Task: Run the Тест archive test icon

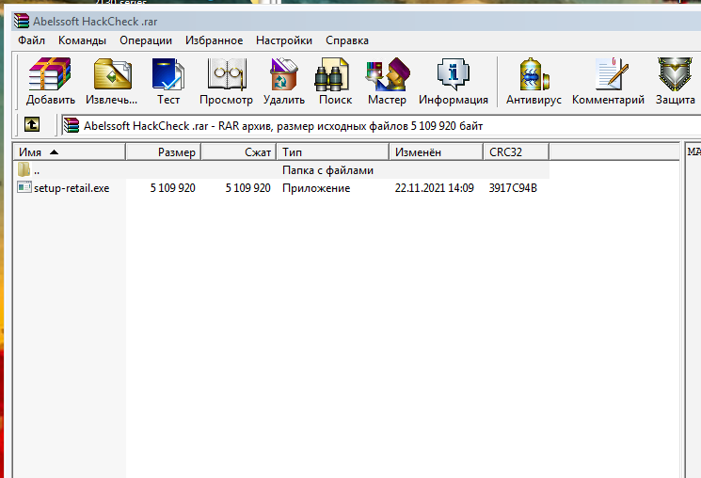Action: point(167,74)
